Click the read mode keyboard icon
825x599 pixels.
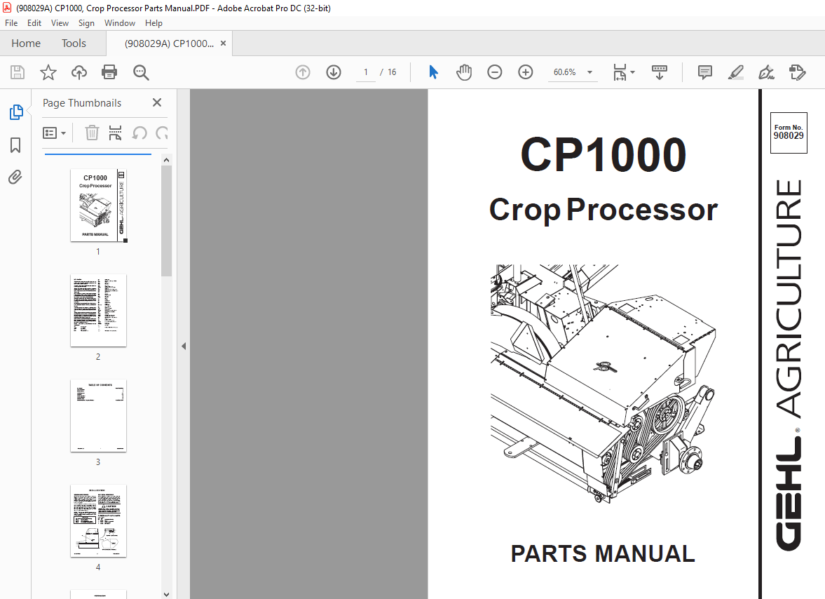coord(660,72)
